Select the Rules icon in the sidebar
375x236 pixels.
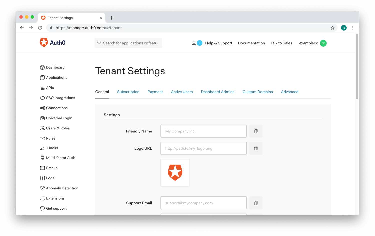coord(42,138)
